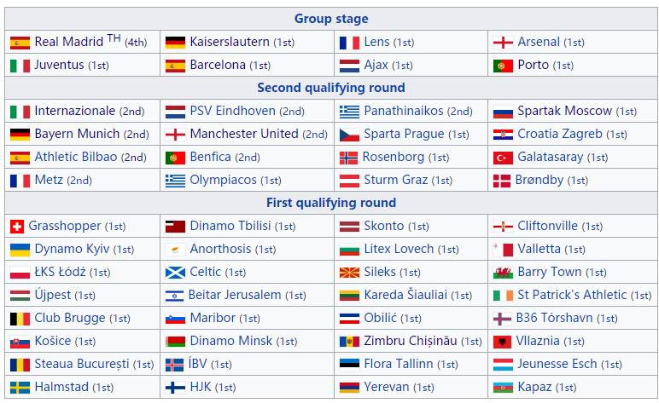Click the Portuguese flag beside Porto

point(504,65)
